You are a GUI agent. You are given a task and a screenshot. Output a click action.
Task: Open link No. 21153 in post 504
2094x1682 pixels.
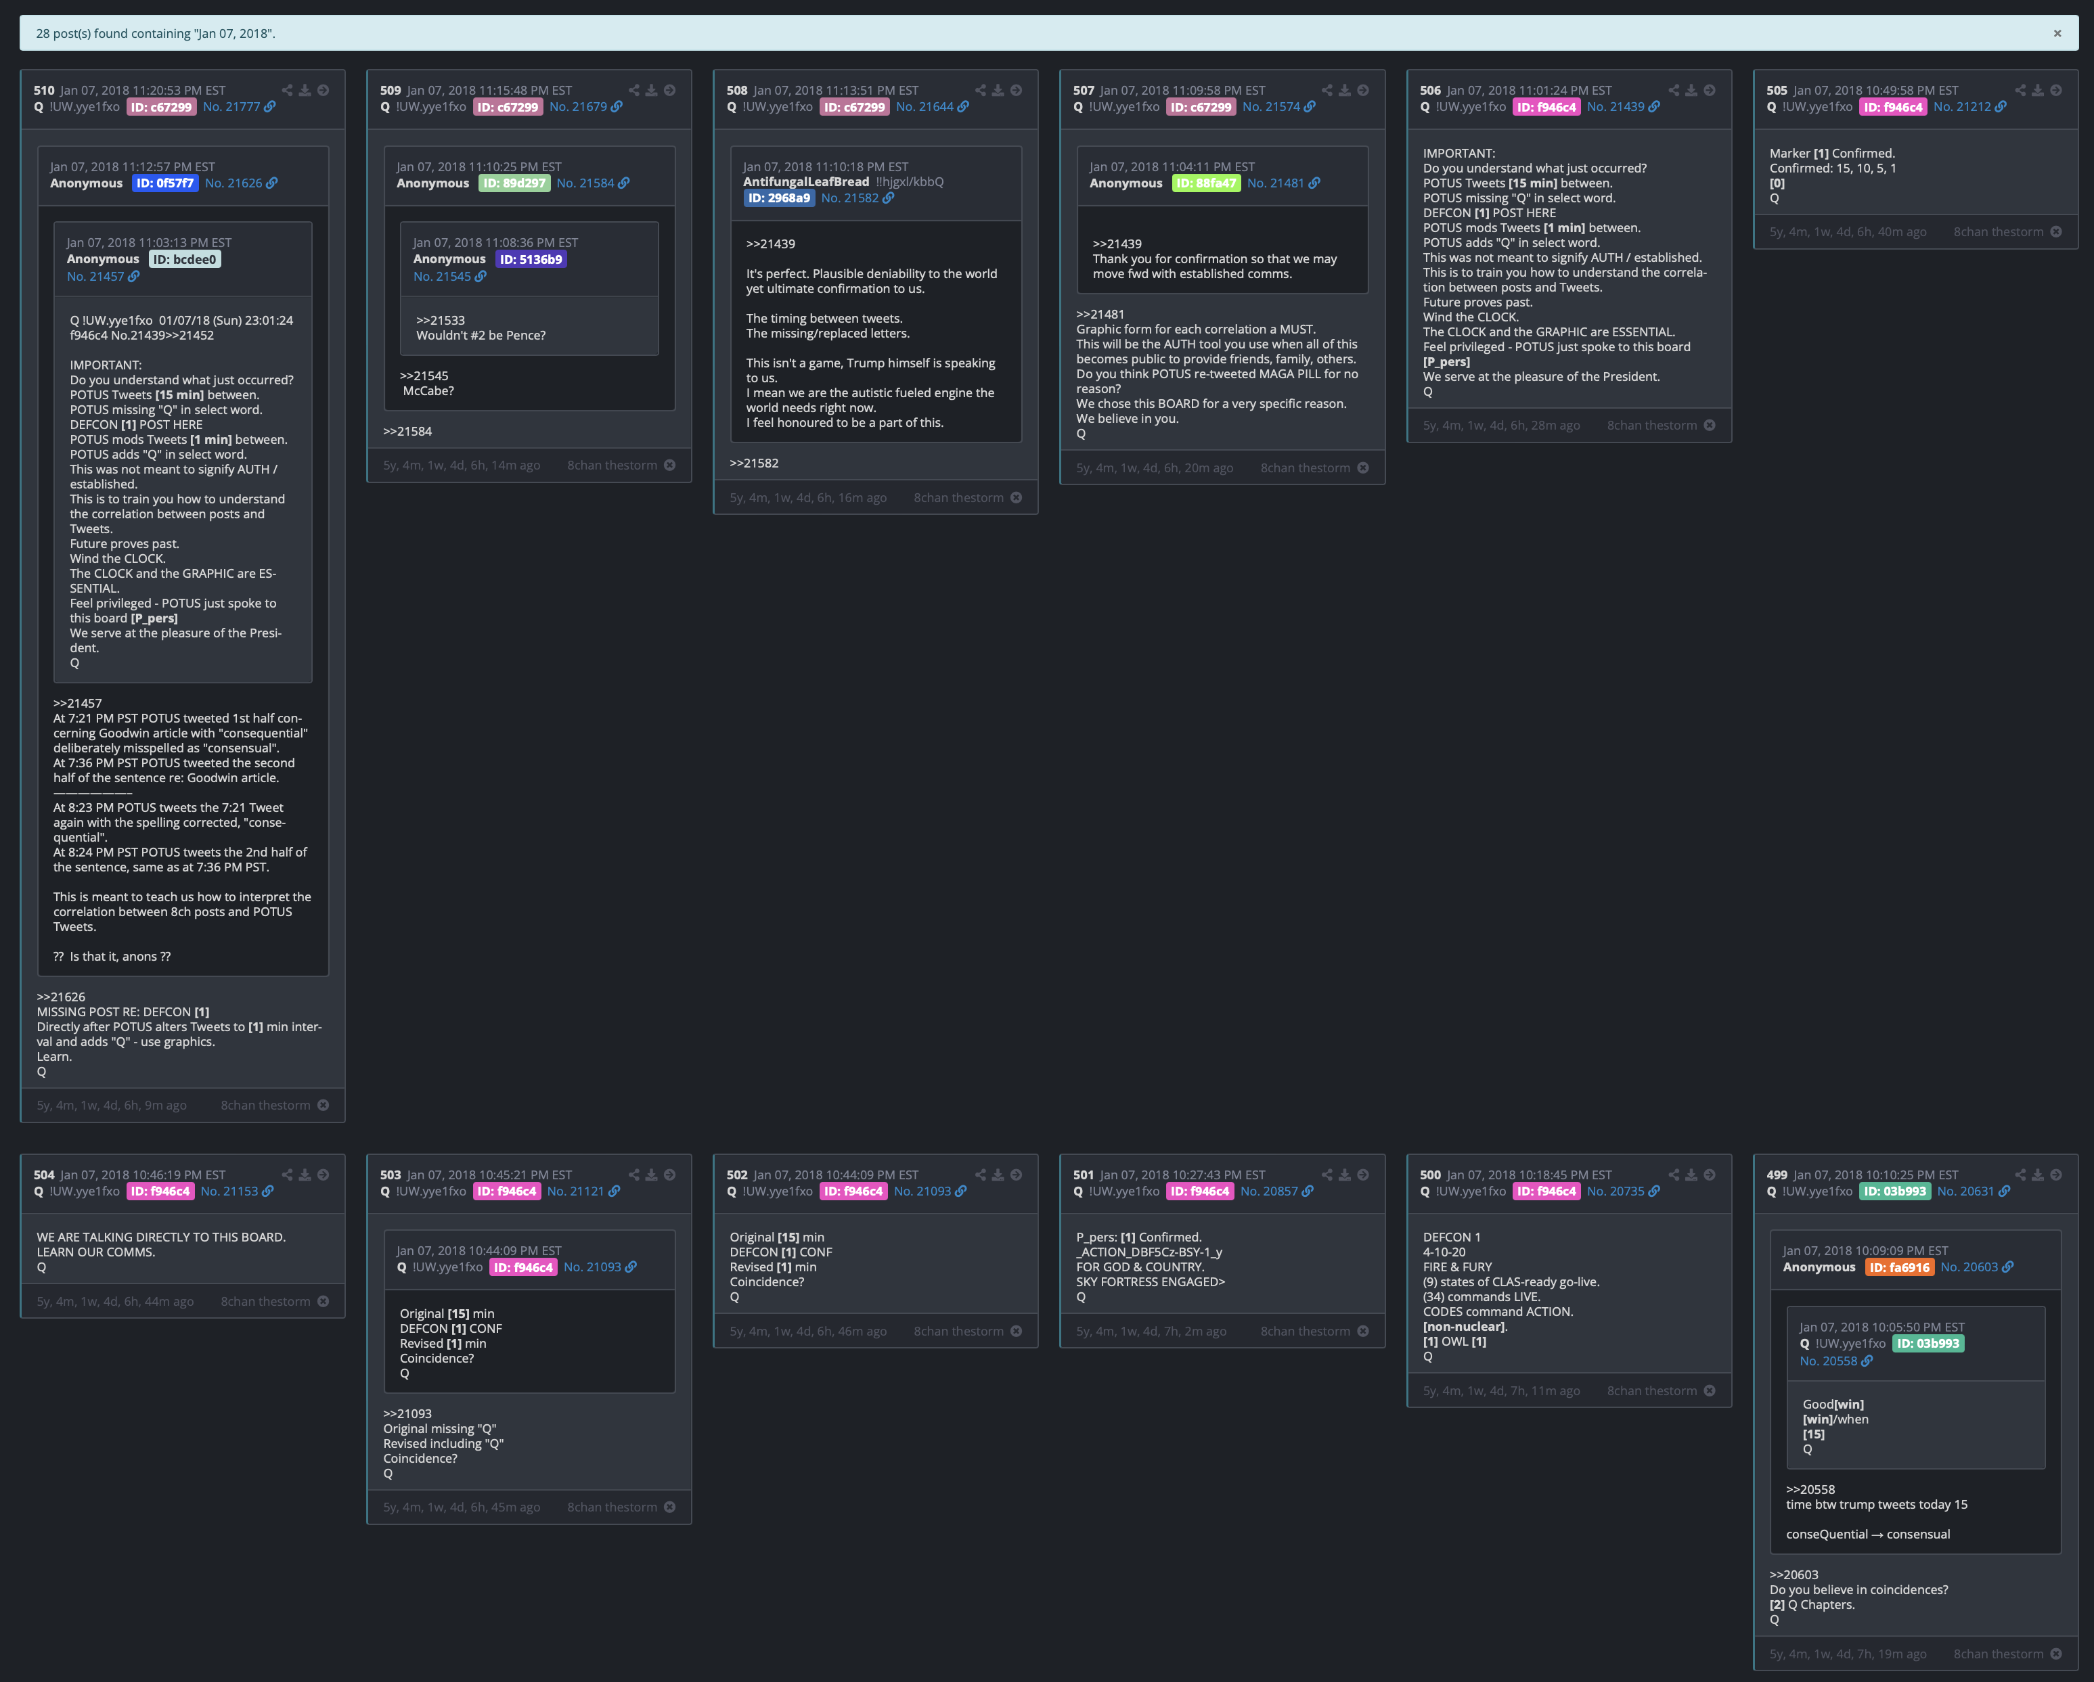(x=237, y=1191)
